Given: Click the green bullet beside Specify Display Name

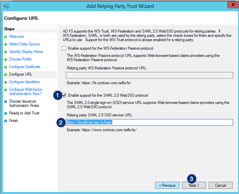Looking at the screenshot, I should pyautogui.click(x=6, y=52).
